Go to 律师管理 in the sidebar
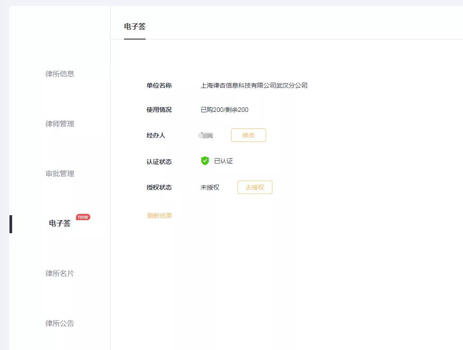This screenshot has height=350, width=463. pos(60,124)
